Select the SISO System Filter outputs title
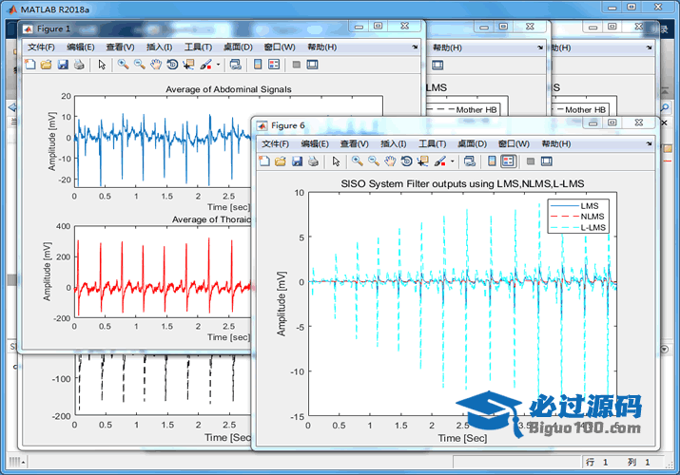 pos(462,184)
